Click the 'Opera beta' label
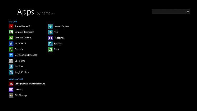This screenshot has height=111, width=197. [x=20, y=61]
